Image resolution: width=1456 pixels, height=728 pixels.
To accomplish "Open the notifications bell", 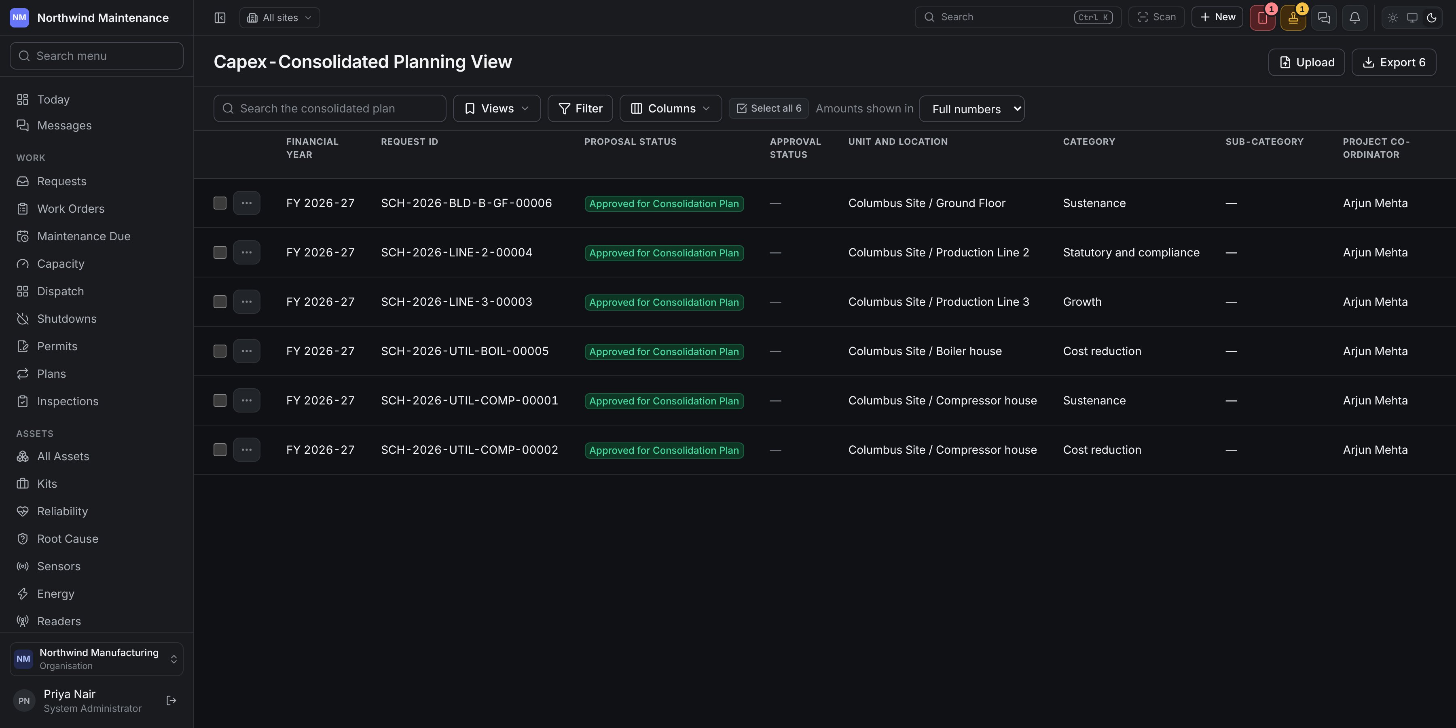I will pyautogui.click(x=1355, y=17).
